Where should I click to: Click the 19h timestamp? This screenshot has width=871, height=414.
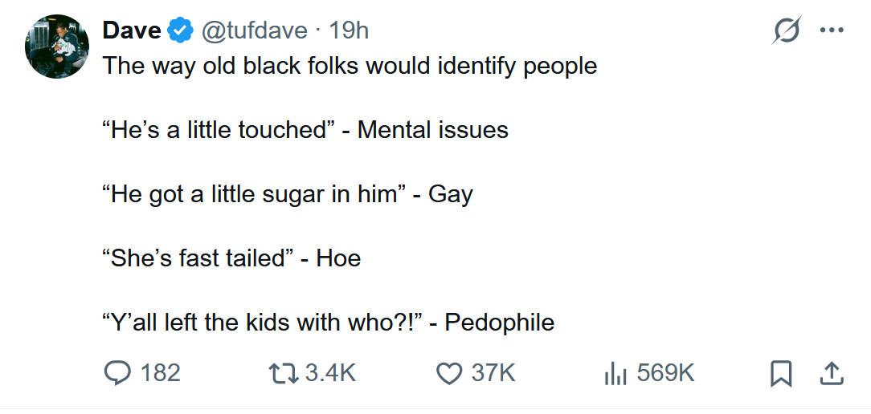coord(349,30)
